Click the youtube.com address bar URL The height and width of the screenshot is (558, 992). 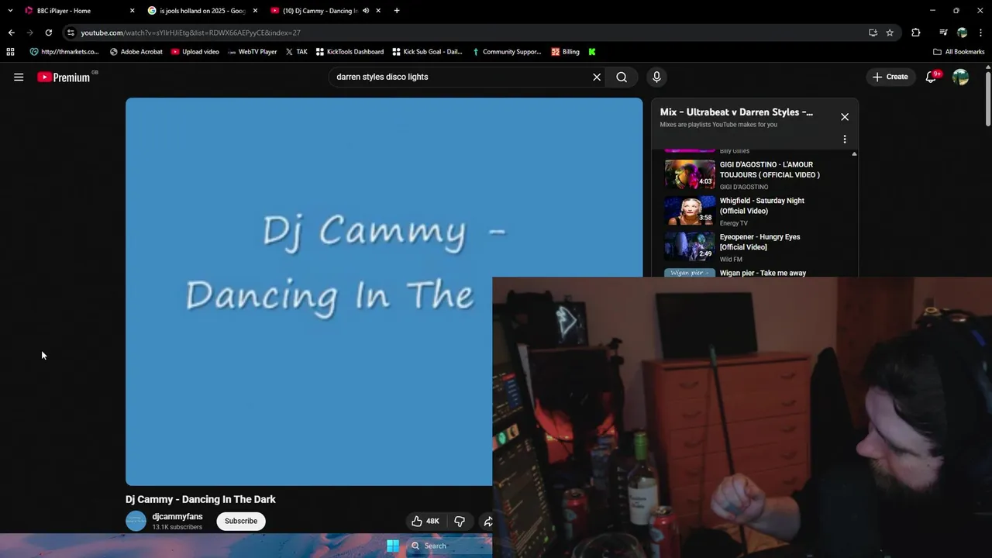[x=191, y=33]
